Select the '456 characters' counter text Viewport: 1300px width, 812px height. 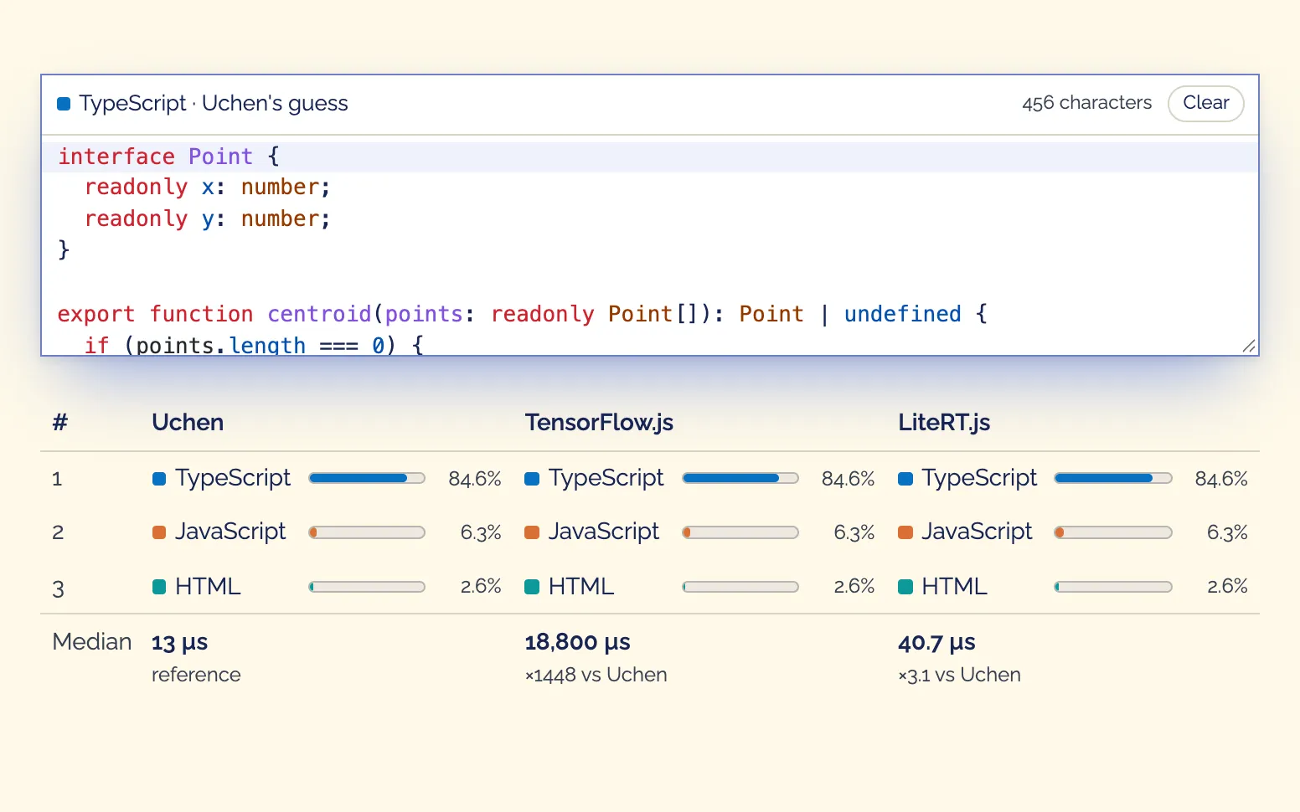coord(1086,103)
